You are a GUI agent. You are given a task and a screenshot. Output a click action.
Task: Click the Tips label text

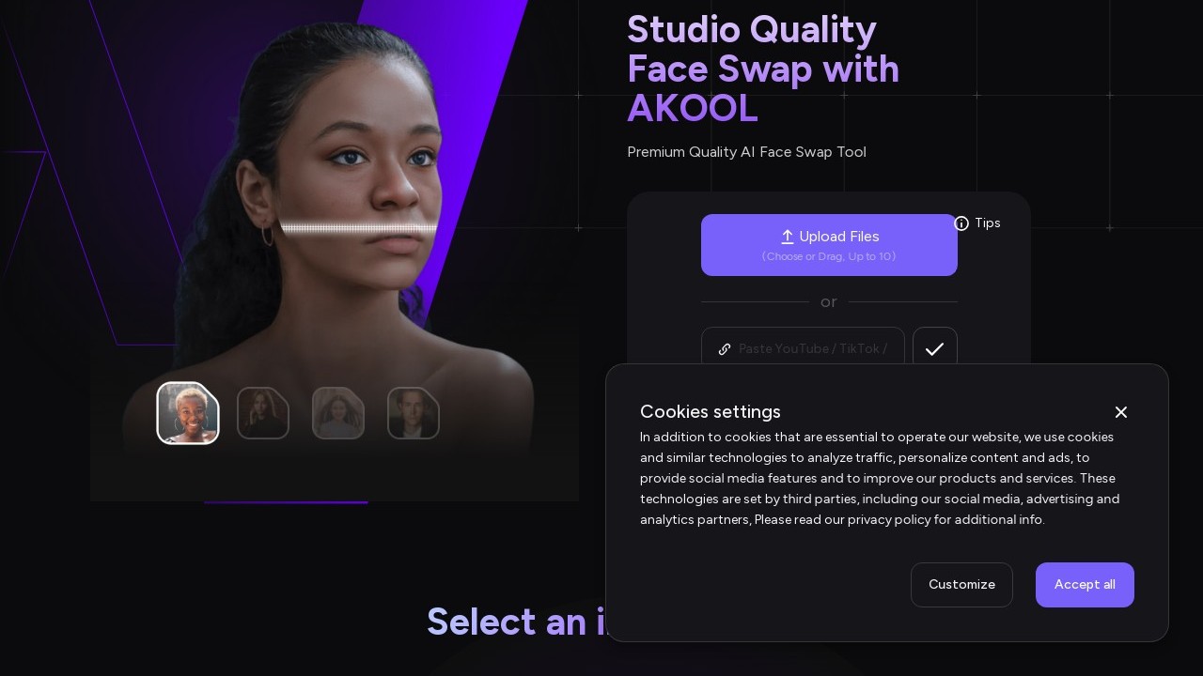pos(988,223)
